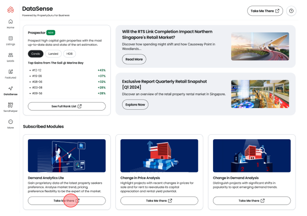
Task: Click the top-right Take Me There button
Action: [265, 11]
